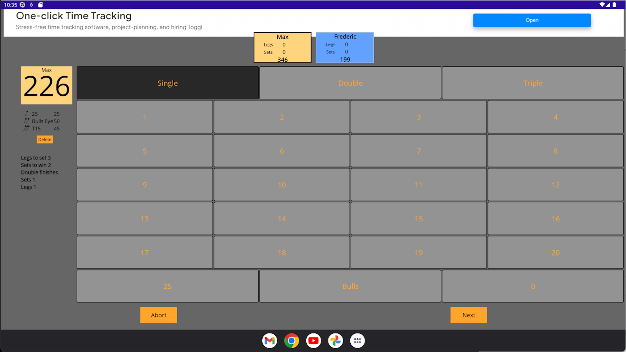Screen dimensions: 626x352
Task: Open the app drawer grid icon
Action: [x=357, y=340]
